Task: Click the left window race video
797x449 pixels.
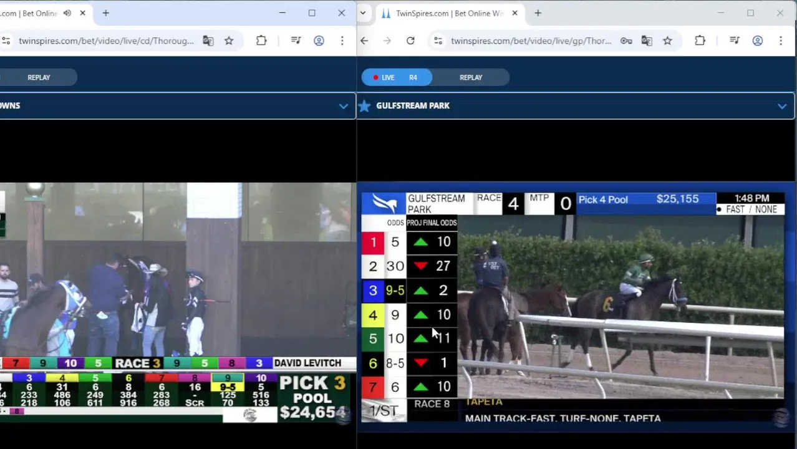Action: (178, 302)
